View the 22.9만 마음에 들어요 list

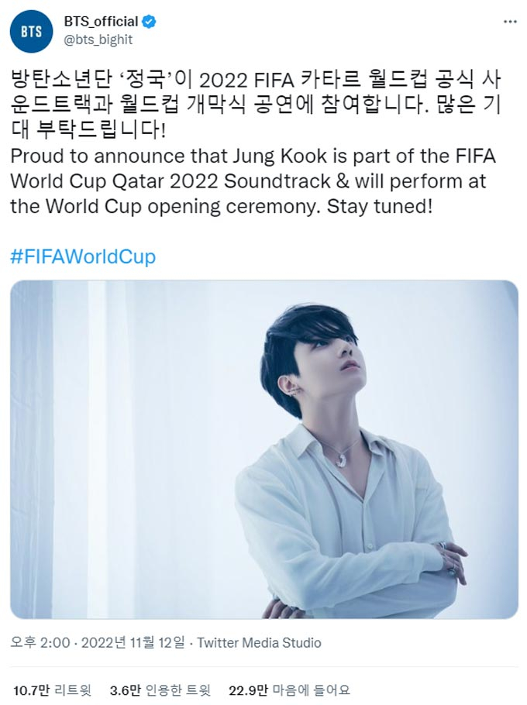[289, 690]
